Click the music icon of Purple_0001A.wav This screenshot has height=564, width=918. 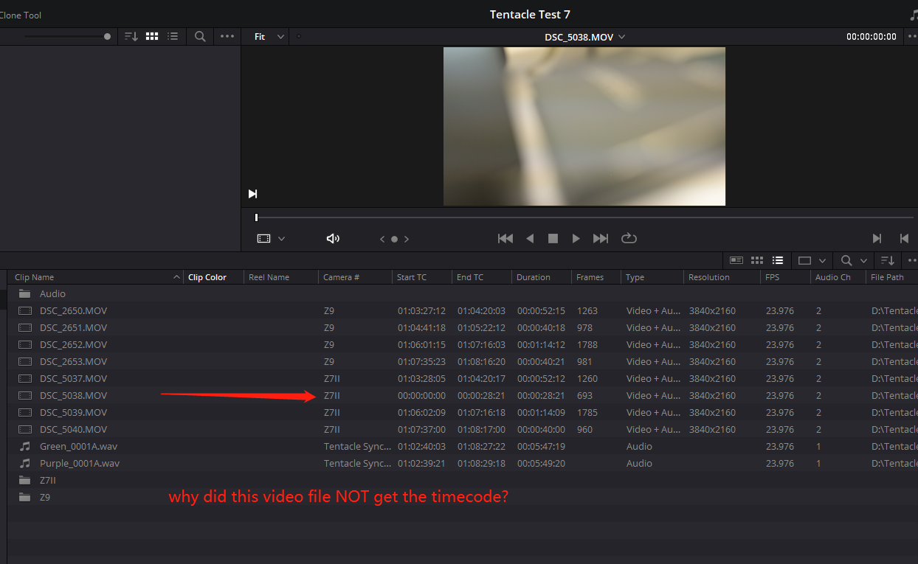(25, 463)
